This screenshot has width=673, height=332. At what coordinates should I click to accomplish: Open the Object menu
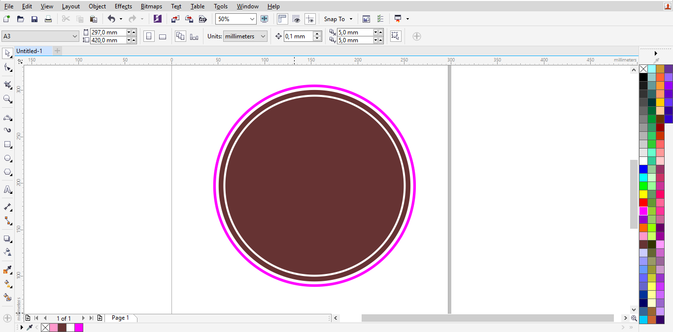pos(97,6)
